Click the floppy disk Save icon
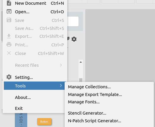 [9, 20]
